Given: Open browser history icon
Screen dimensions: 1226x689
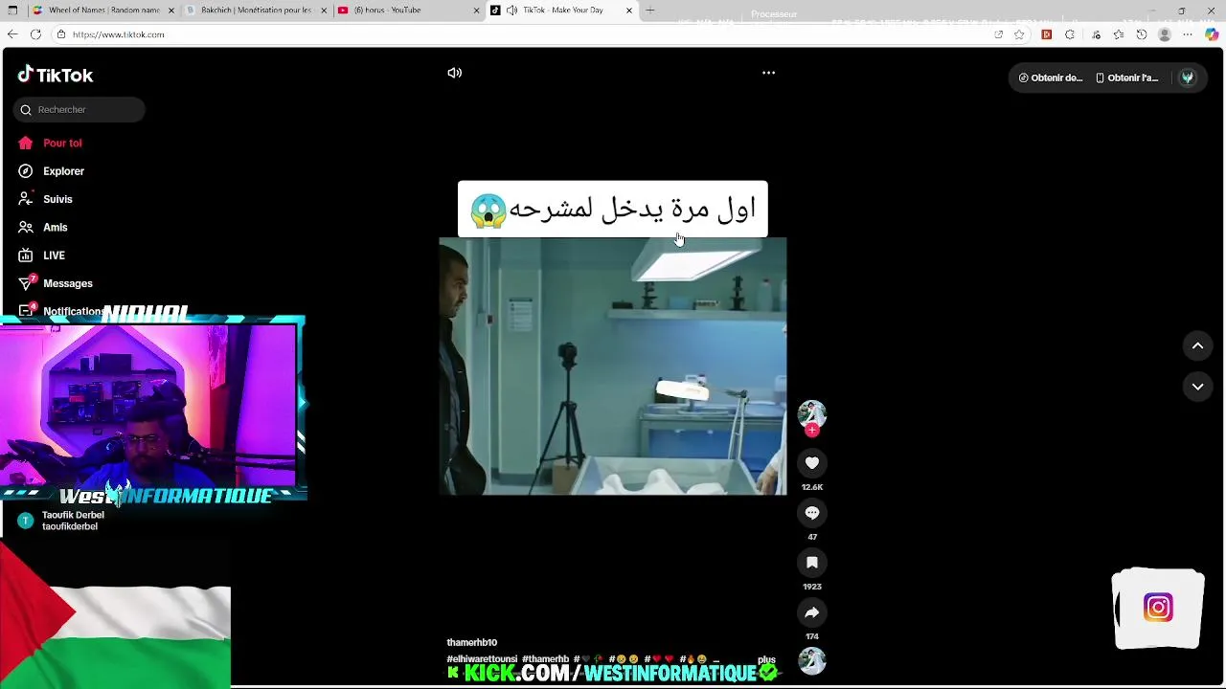Looking at the screenshot, I should click(x=1142, y=34).
